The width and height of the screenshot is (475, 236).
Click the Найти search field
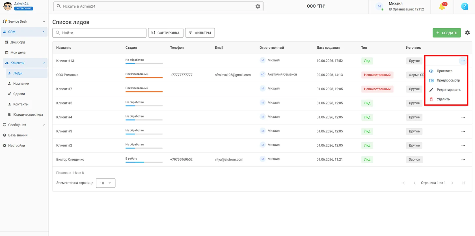coord(99,33)
